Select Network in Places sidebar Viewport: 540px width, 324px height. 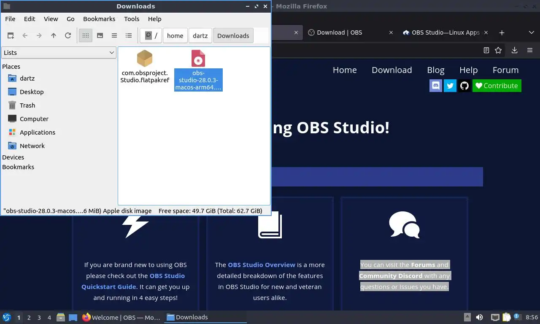(x=32, y=146)
